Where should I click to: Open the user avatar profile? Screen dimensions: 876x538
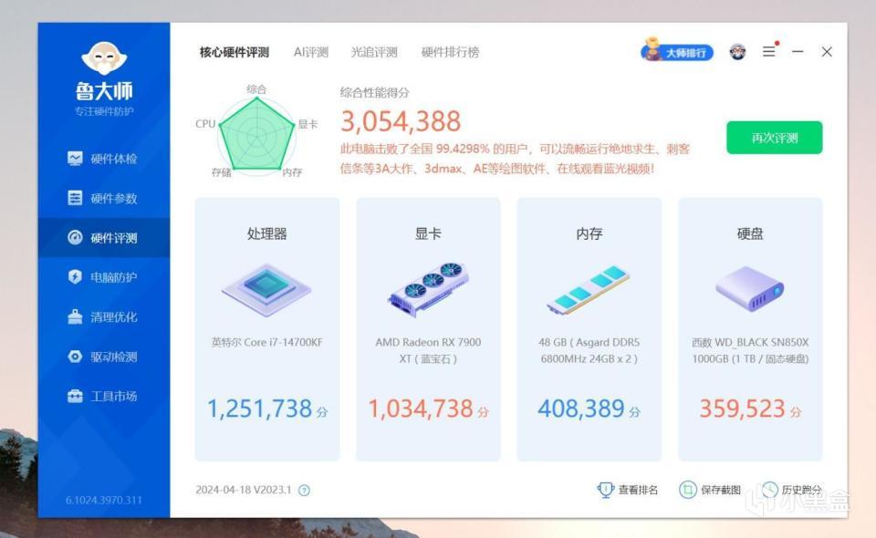(737, 52)
